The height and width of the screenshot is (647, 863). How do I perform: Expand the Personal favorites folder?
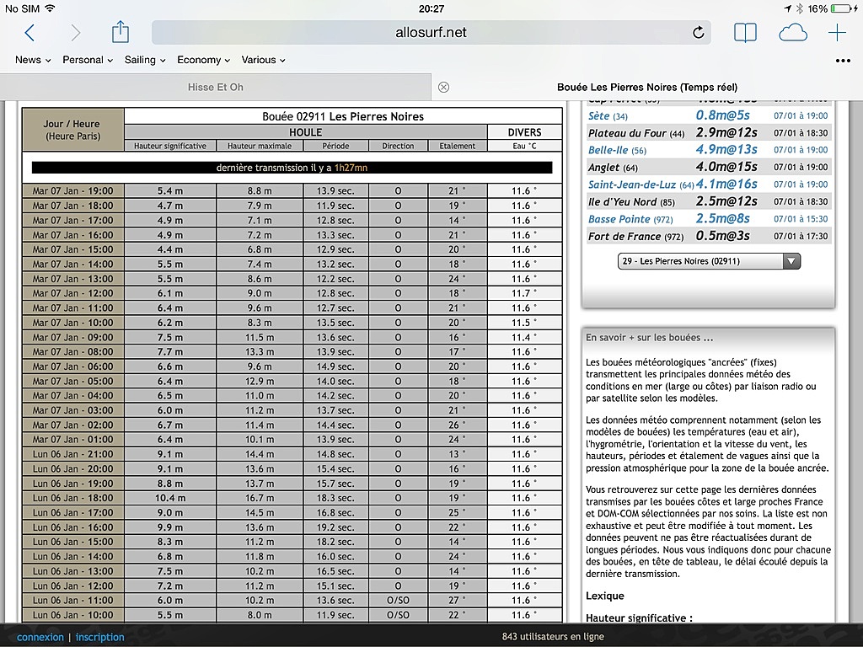88,60
